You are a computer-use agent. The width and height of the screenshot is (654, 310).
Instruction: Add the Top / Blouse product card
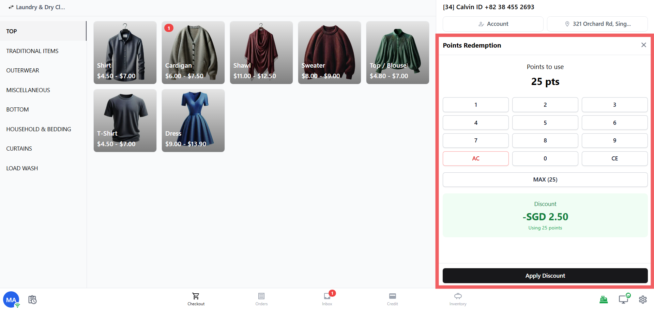coord(398,53)
